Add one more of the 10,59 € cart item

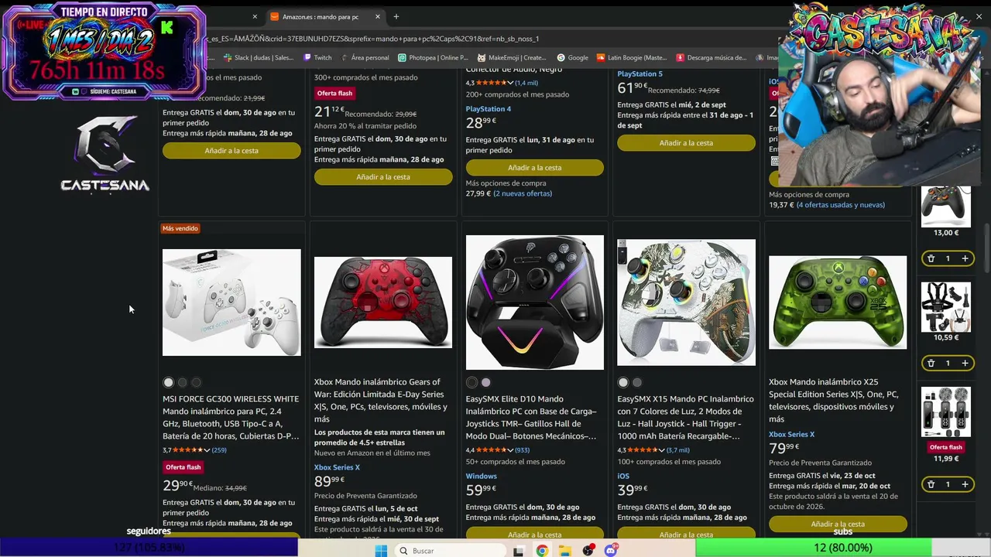click(x=965, y=363)
